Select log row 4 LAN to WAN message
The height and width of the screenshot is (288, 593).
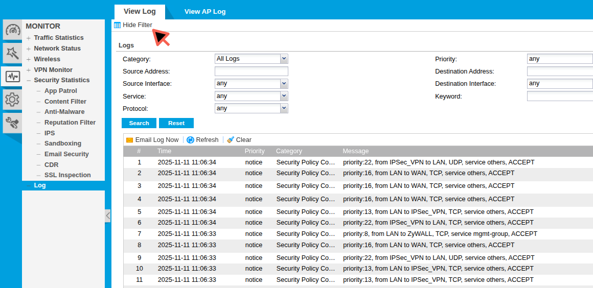coord(428,199)
